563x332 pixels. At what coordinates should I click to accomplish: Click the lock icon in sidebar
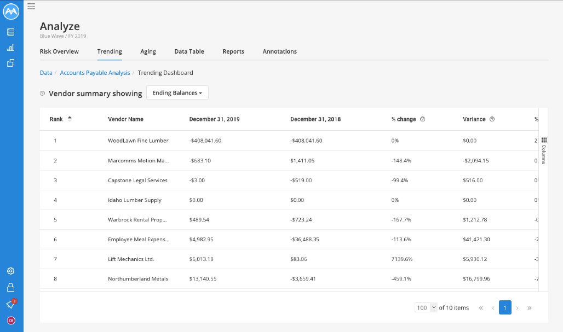(11, 287)
